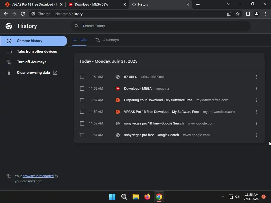Open the tab search chevron in title bar

(228, 4)
